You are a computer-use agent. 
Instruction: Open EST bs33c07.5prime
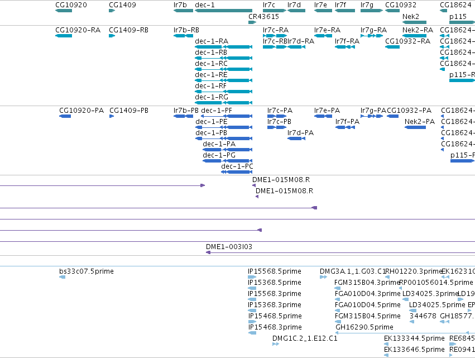coord(62,277)
